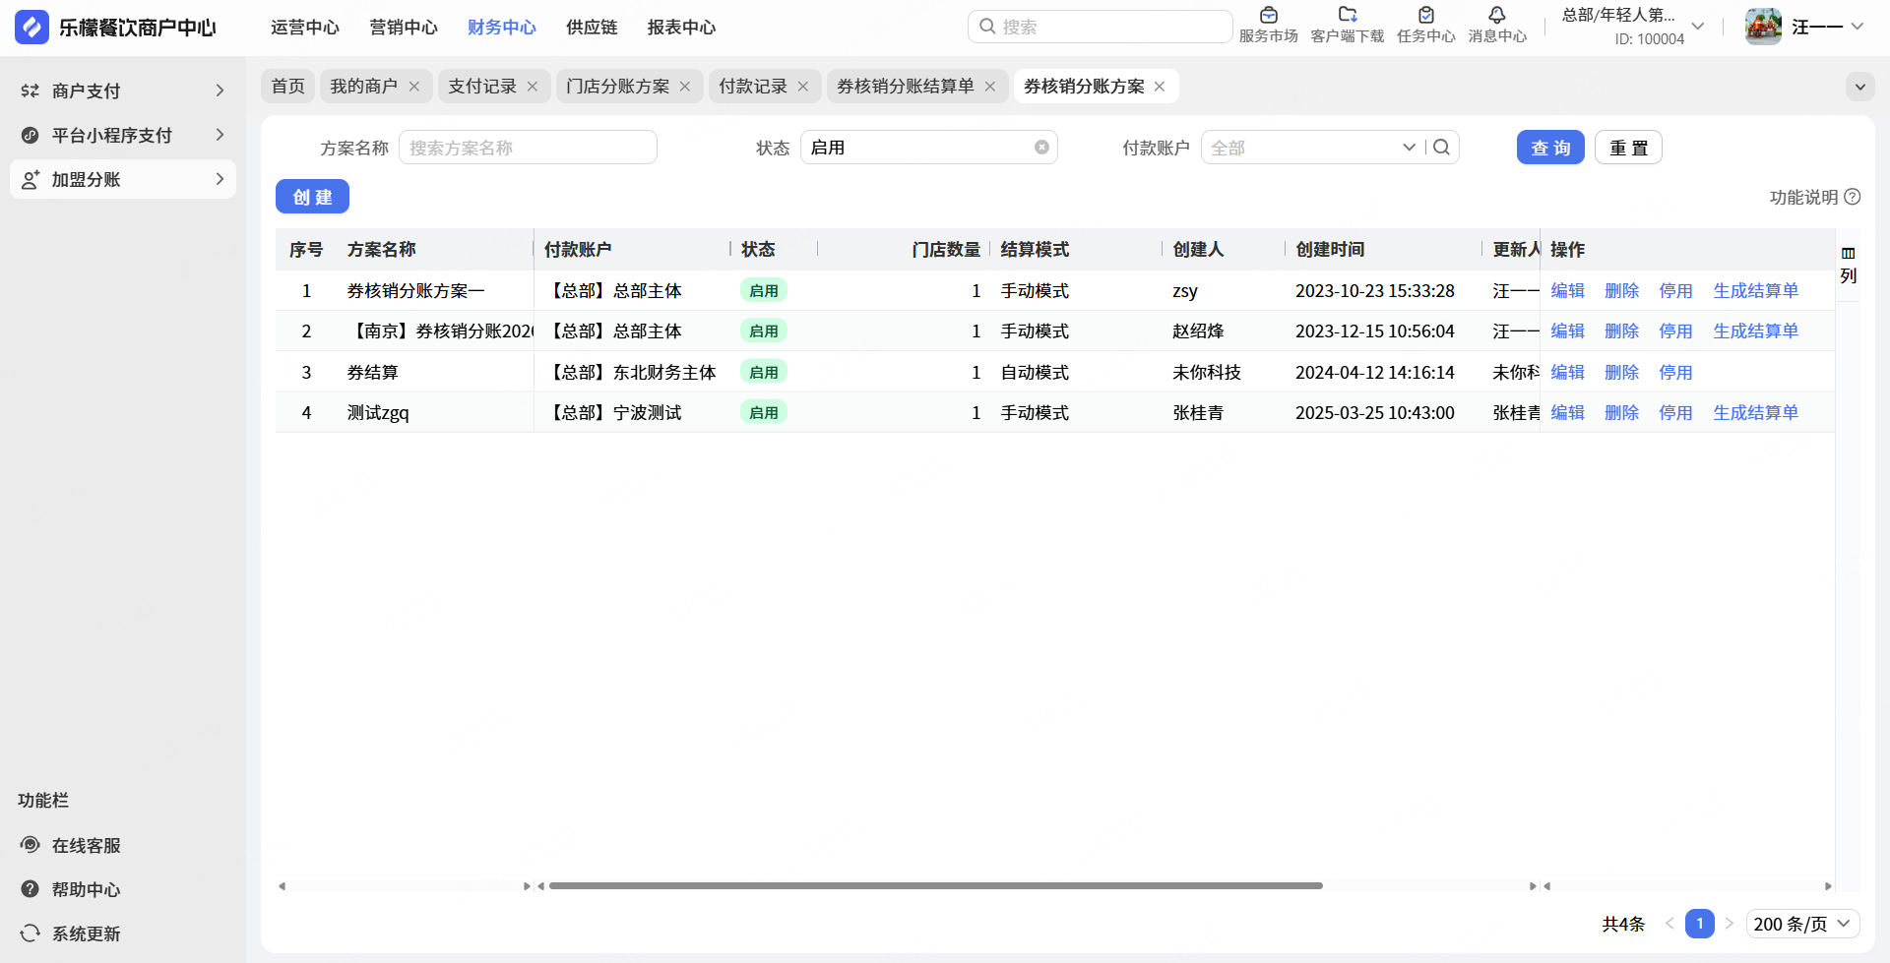Viewport: 1890px width, 963px height.
Task: Open the 状态 status dropdown
Action: 928,148
